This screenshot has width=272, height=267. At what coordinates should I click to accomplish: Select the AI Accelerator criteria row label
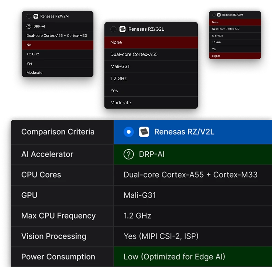(x=47, y=154)
